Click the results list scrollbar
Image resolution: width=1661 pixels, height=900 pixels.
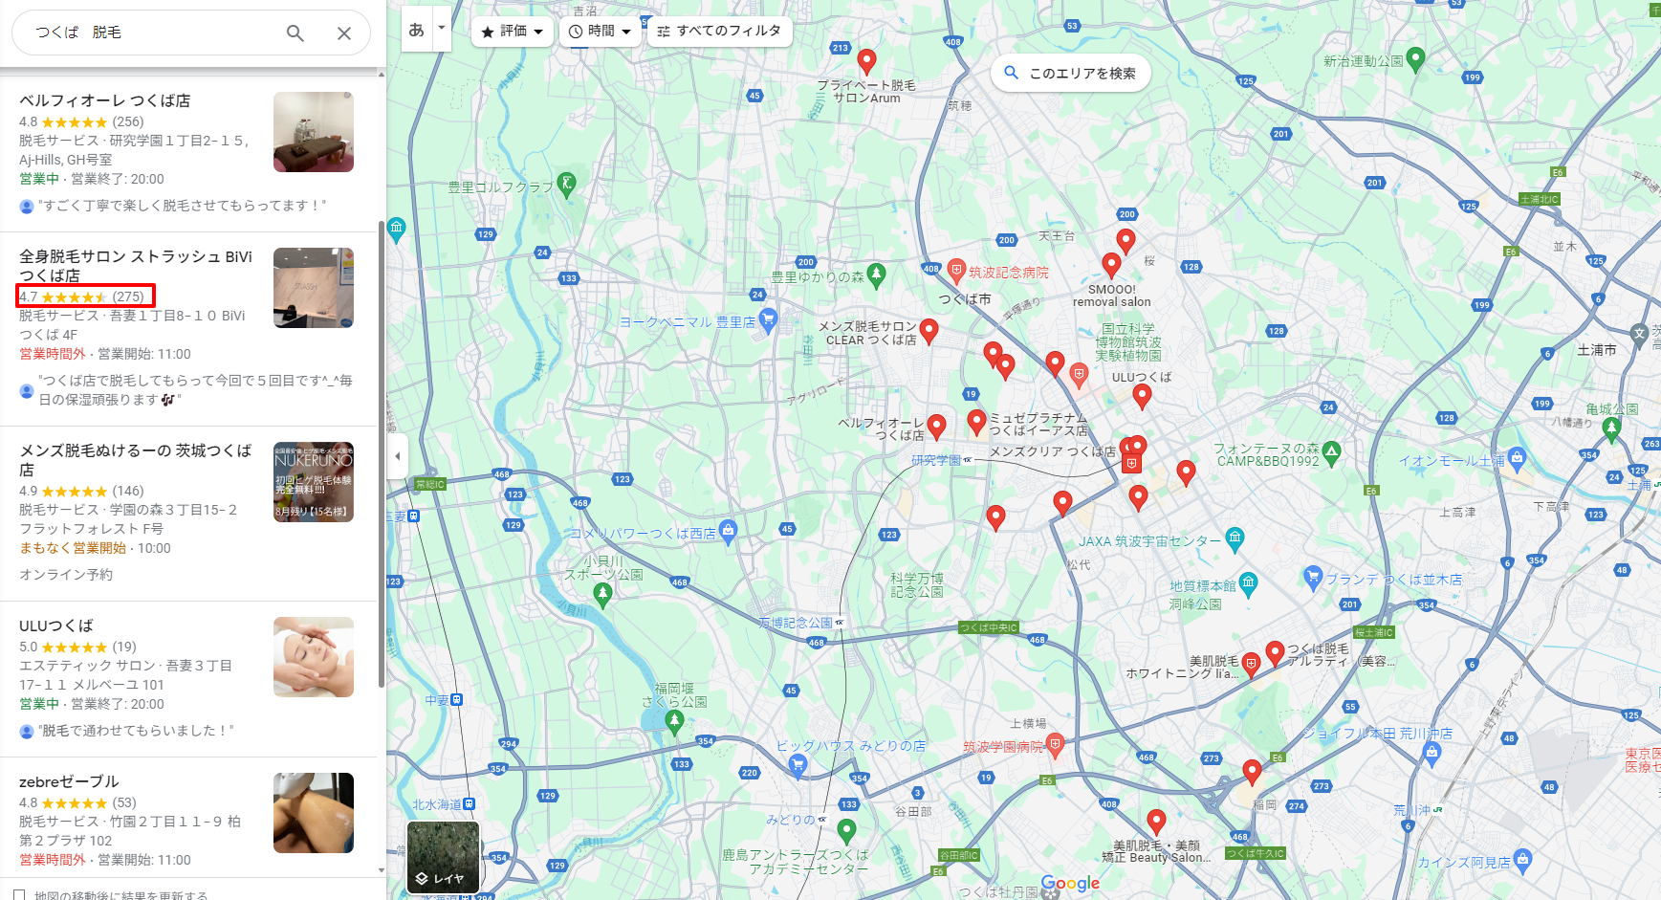click(x=382, y=454)
